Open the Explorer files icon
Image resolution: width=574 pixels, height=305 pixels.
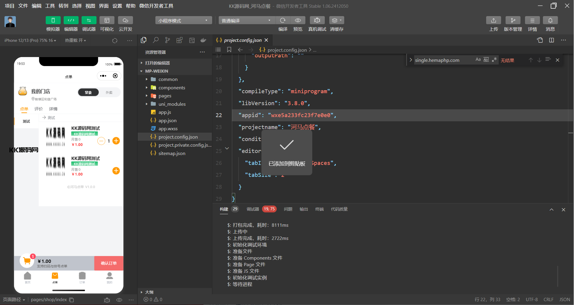tap(144, 40)
